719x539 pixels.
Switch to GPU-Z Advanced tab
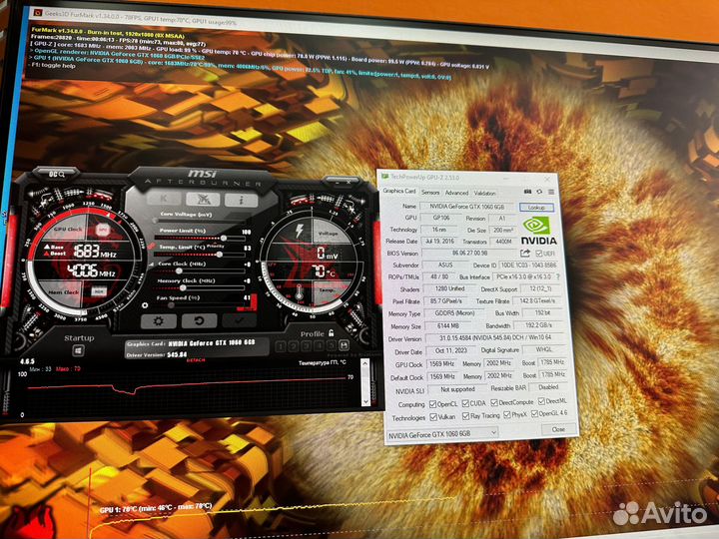click(456, 193)
